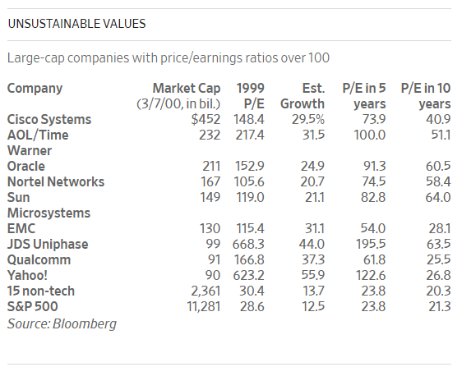Viewport: 462px width, 376px height.
Task: Select the Market Cap column header
Action: [178, 96]
